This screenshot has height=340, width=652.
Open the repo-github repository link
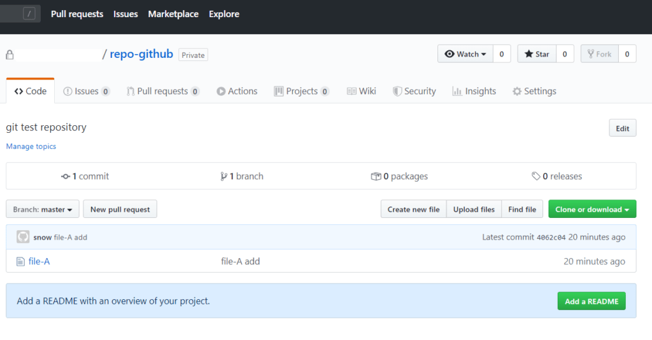click(141, 54)
